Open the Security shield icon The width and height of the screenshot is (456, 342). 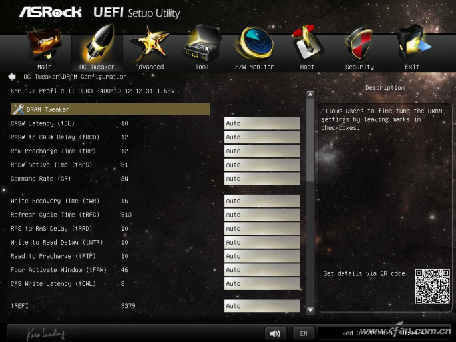(x=359, y=44)
